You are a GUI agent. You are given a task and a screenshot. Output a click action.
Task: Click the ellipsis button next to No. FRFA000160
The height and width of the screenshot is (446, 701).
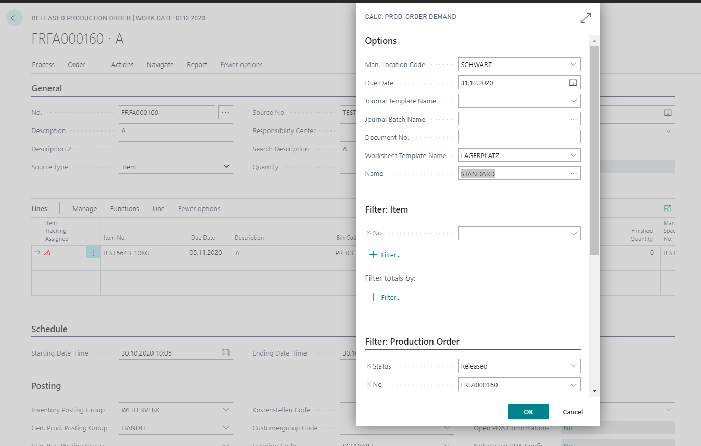(x=225, y=112)
